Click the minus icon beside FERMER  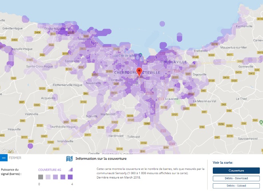[x=4, y=158]
